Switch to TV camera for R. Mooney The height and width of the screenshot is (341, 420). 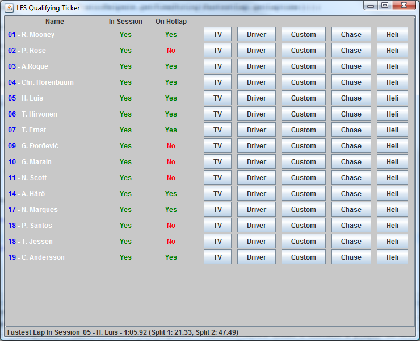point(217,34)
